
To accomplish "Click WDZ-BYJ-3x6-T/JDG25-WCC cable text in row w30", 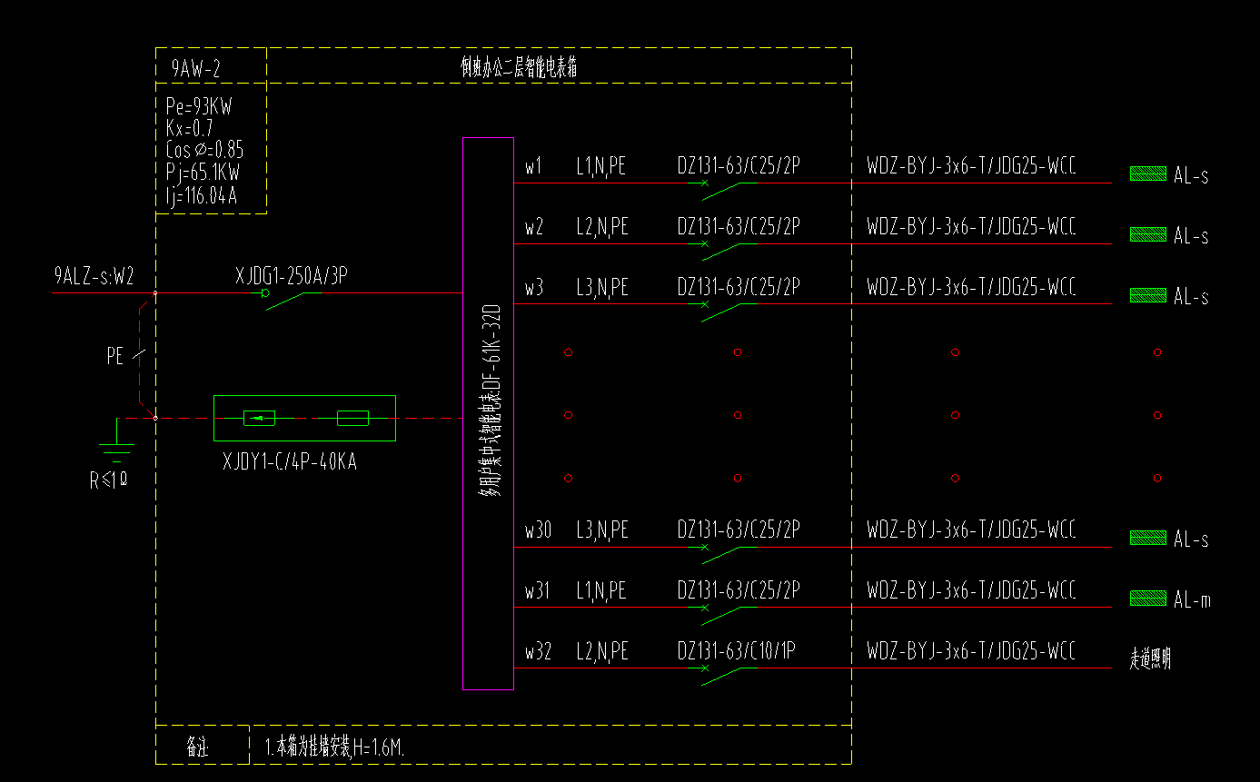I will [x=971, y=530].
